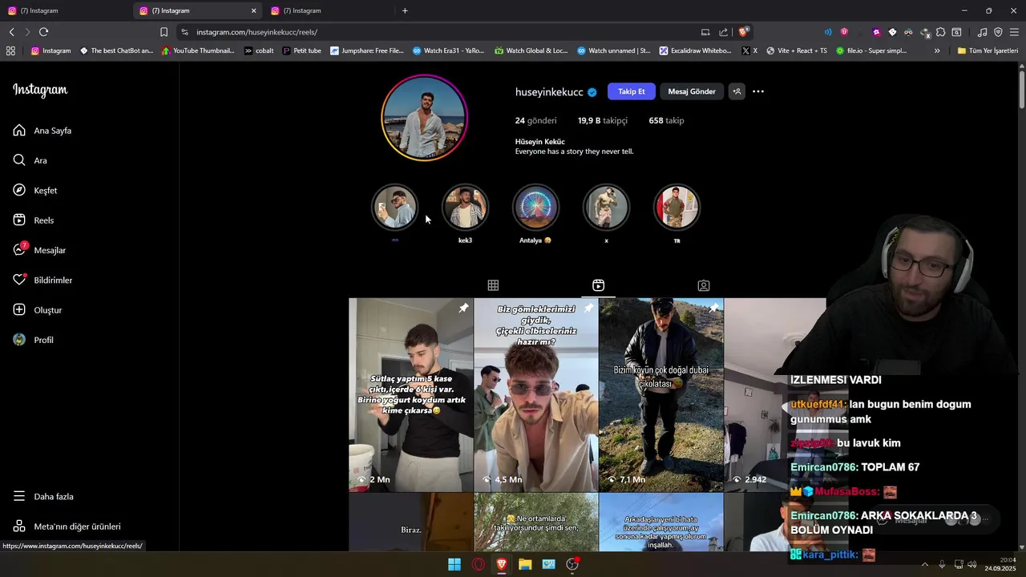The height and width of the screenshot is (577, 1026).
Task: Click the bookmark icon beside the address bar
Action: click(x=164, y=32)
